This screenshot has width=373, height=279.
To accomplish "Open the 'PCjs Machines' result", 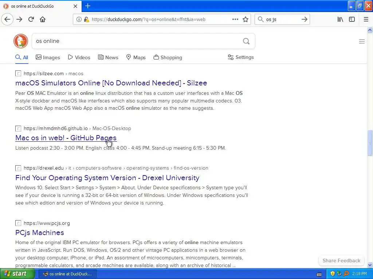I will click(x=40, y=233).
